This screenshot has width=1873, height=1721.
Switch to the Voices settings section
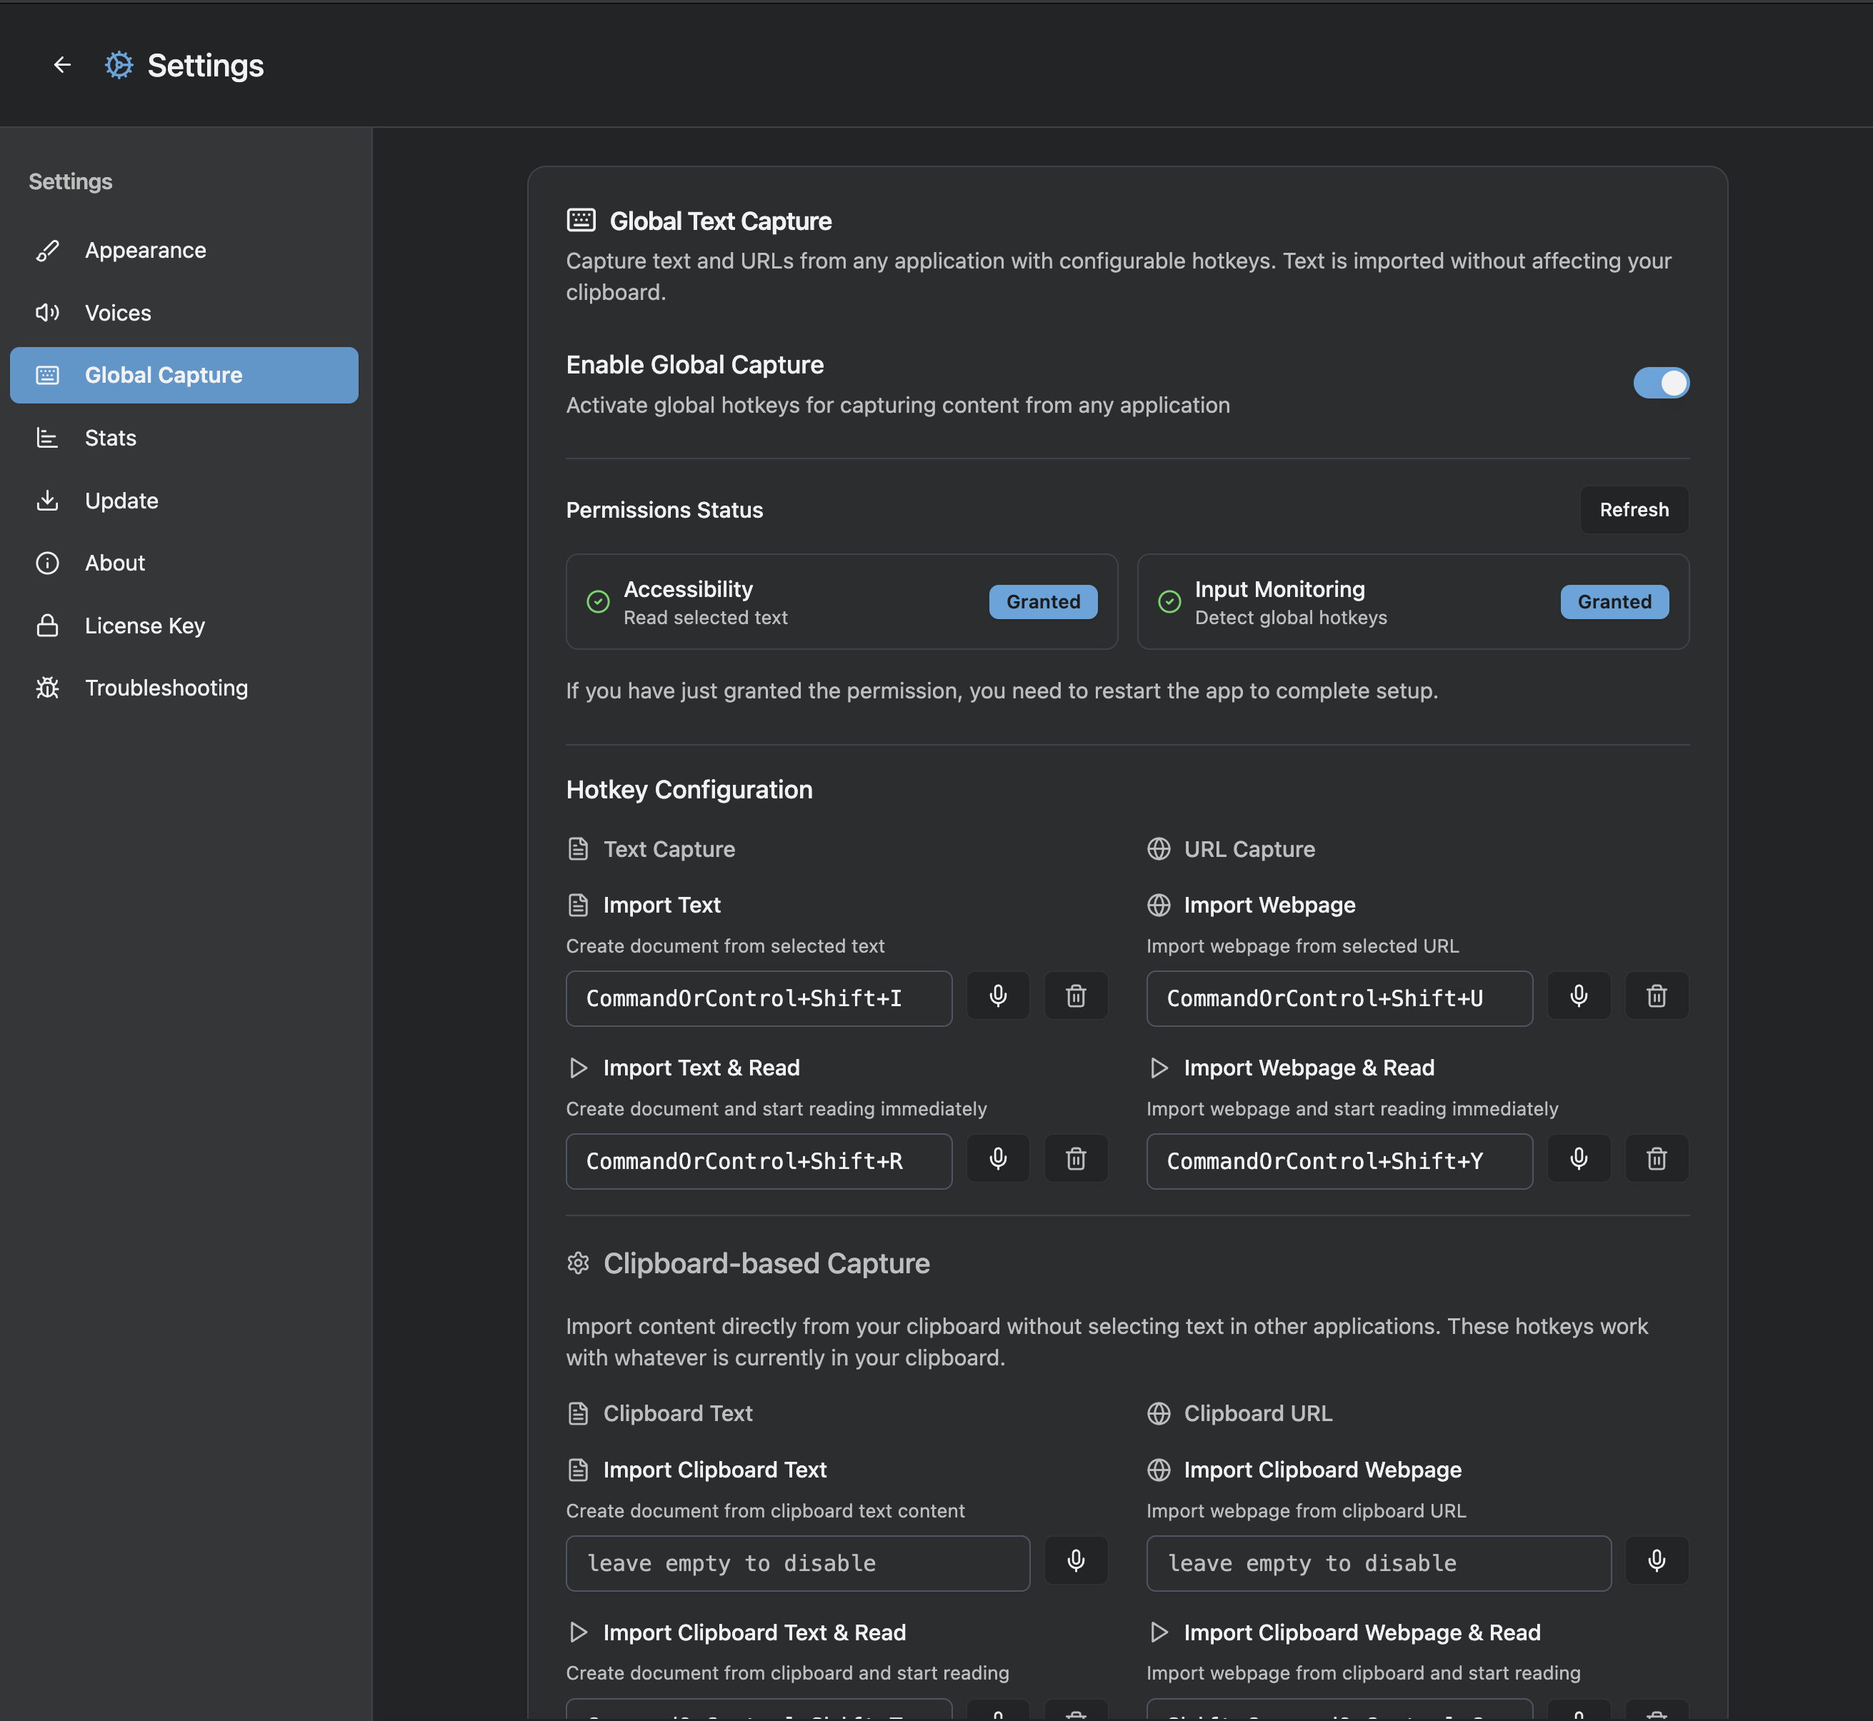(119, 313)
